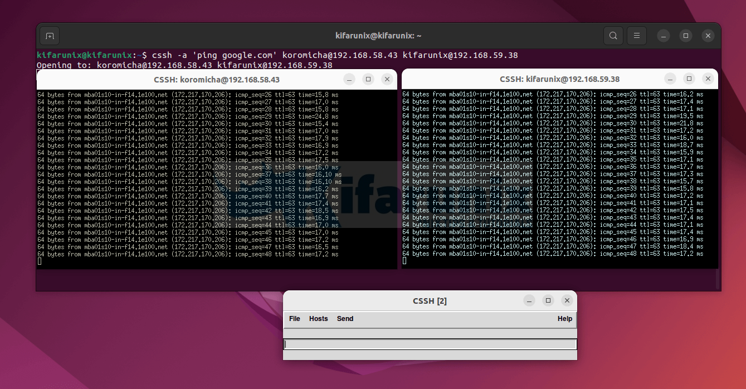This screenshot has height=389, width=746.
Task: Click the cssh -a 'ping google.com' command text
Action: 214,55
